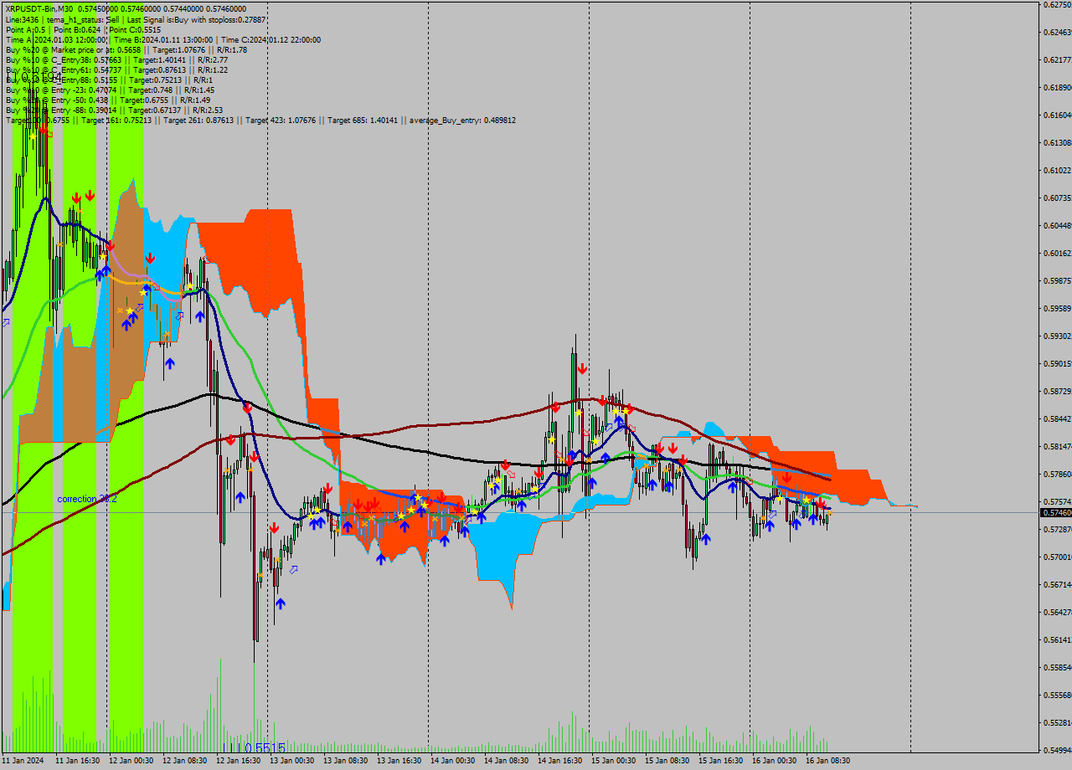
Task: Click the 0.57860 price axis label
Action: coord(1057,475)
